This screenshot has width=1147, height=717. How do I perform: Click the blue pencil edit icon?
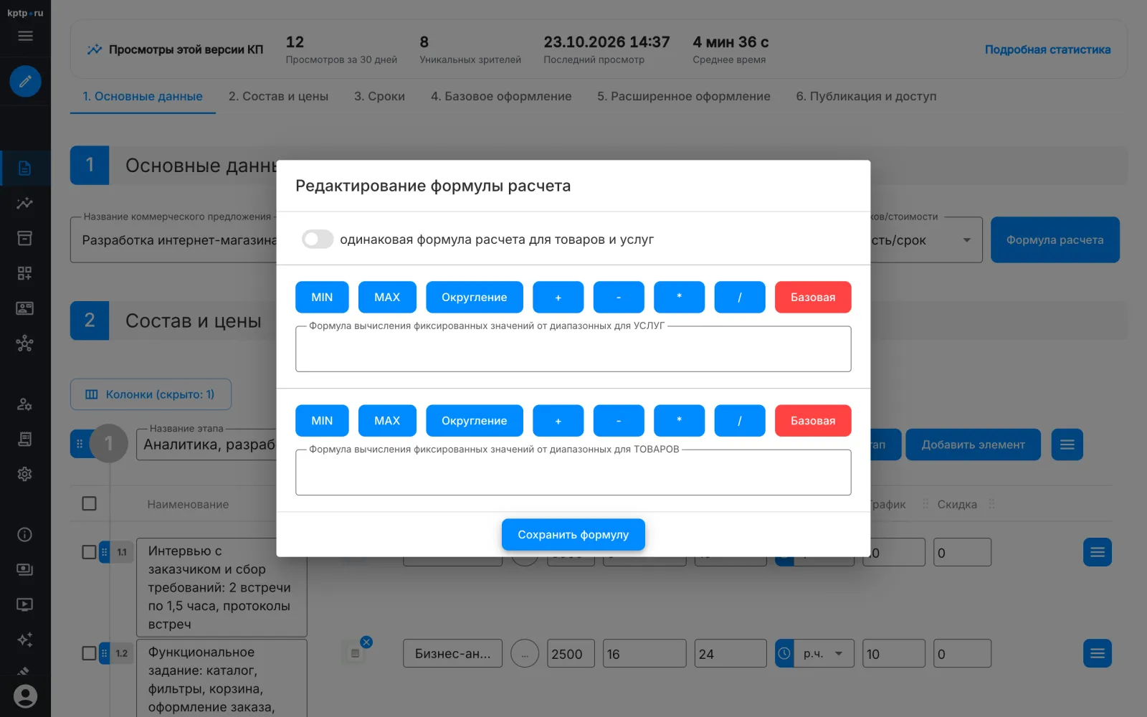tap(25, 81)
